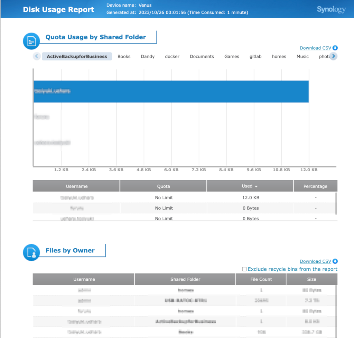This screenshot has width=354, height=338.
Task: Click No Limit in the 12.0 KB row
Action: click(x=164, y=198)
